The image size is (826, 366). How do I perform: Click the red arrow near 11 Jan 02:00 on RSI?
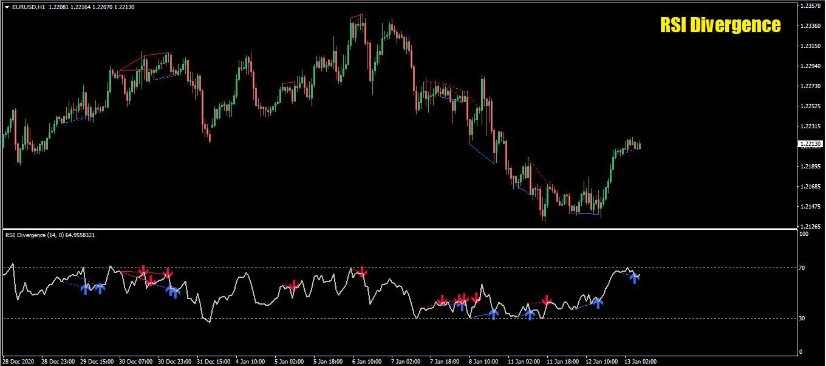pos(547,300)
